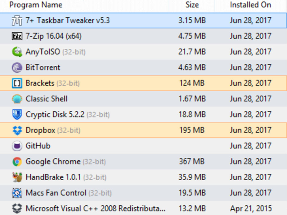Sort by Program Name column header

pyautogui.click(x=36, y=5)
